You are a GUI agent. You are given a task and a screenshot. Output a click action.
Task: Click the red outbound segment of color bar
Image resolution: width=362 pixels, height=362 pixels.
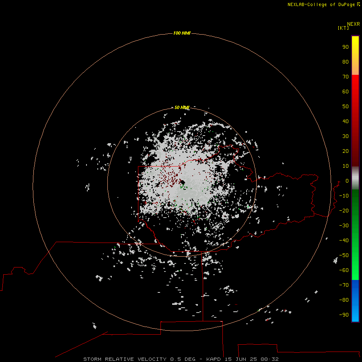pos(355,121)
